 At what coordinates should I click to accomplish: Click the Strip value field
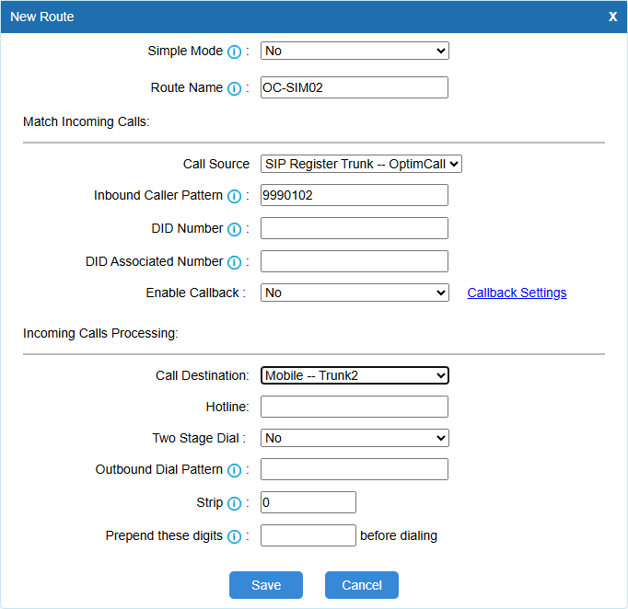click(308, 502)
